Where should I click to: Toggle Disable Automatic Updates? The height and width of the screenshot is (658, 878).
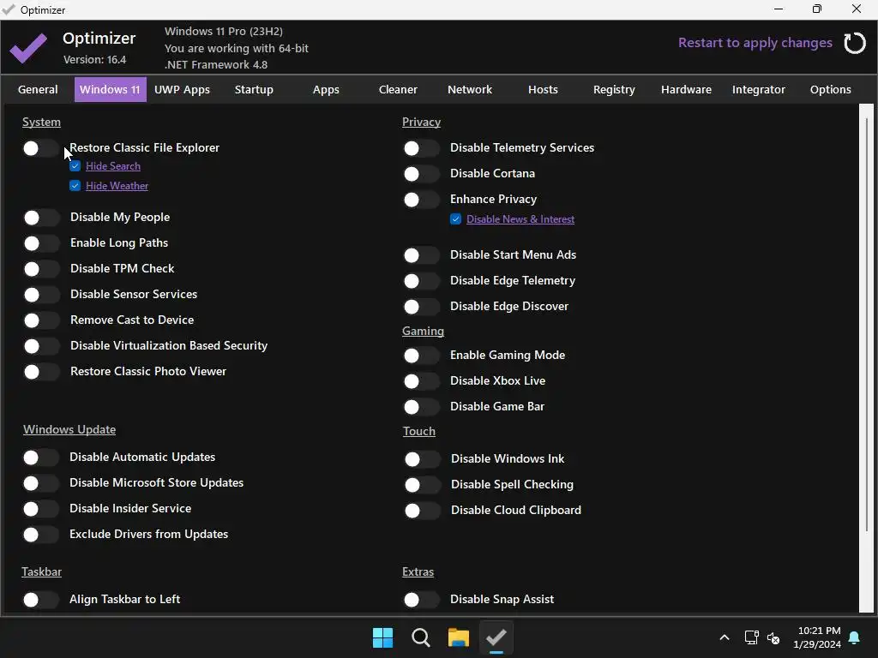click(40, 458)
